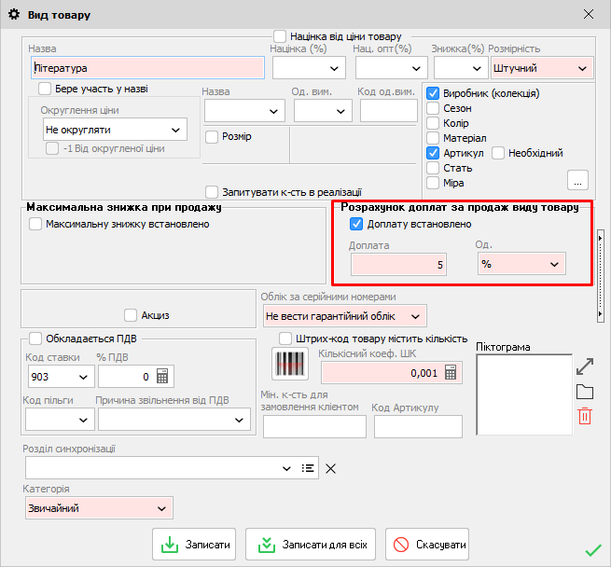Screen dimensions: 611x567
Task: Toggle the Акциз checkbox
Action: (x=130, y=315)
